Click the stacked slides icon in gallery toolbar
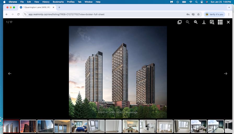Viewport: 234px width, 134px height. coord(179,22)
